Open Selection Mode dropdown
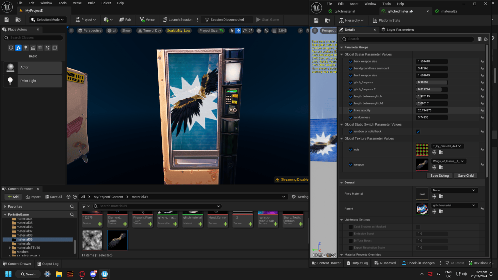 [47, 20]
